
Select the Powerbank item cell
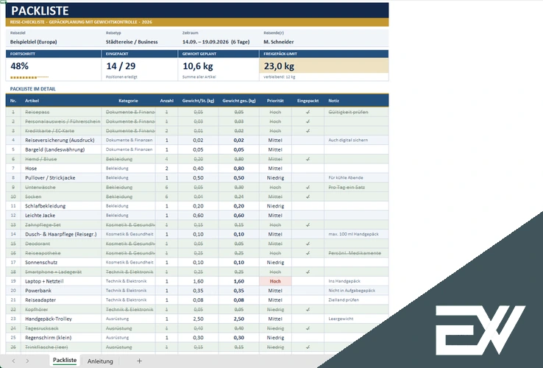(x=61, y=291)
